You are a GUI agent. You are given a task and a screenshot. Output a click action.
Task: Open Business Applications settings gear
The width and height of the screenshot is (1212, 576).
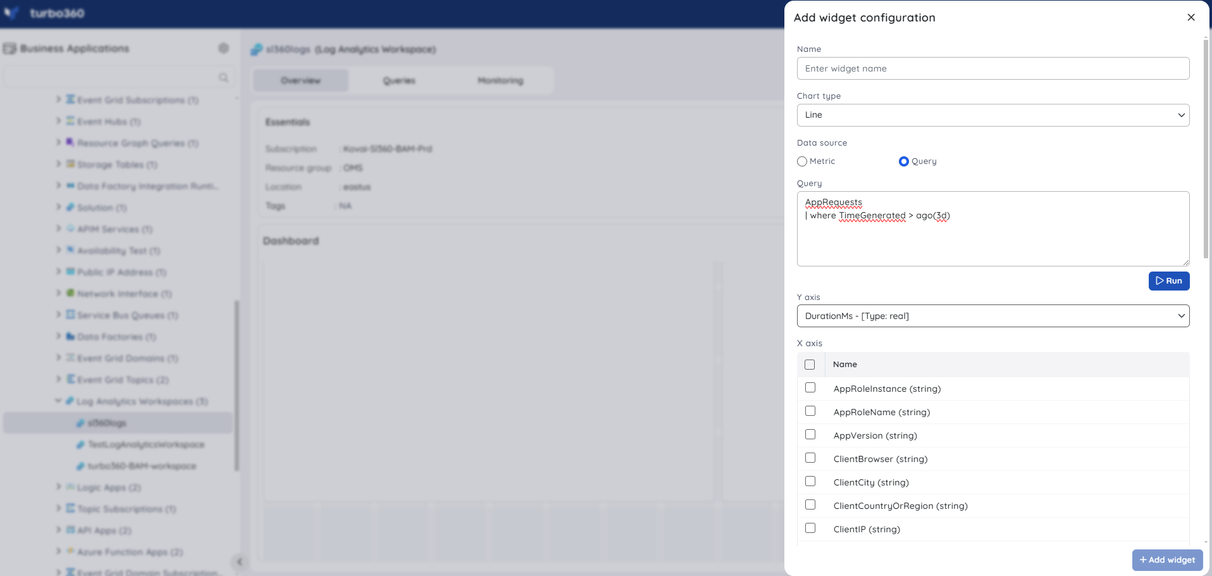(223, 48)
